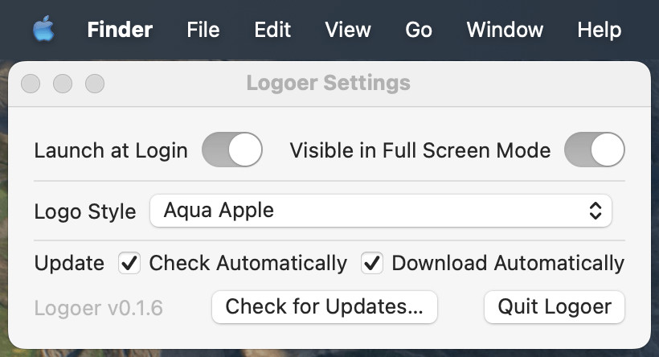Image resolution: width=659 pixels, height=357 pixels.
Task: Open the Window menu
Action: 505,30
